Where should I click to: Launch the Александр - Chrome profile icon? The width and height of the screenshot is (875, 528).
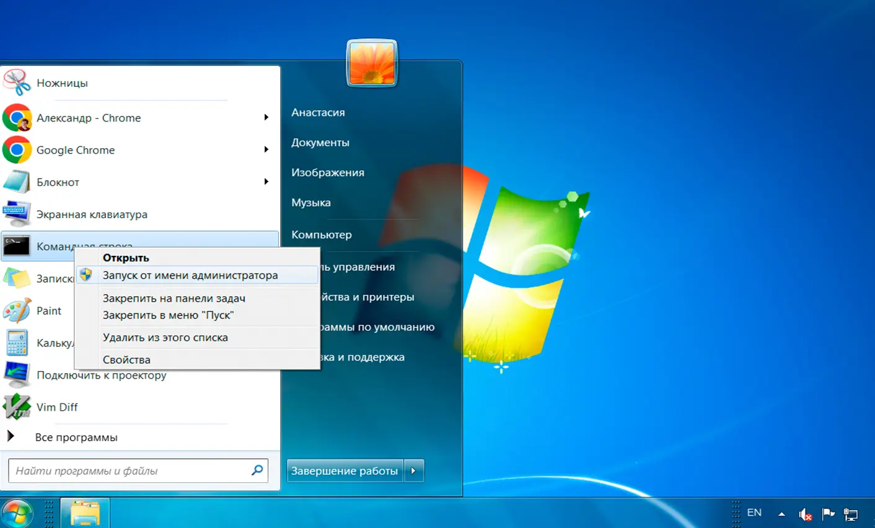coord(17,118)
